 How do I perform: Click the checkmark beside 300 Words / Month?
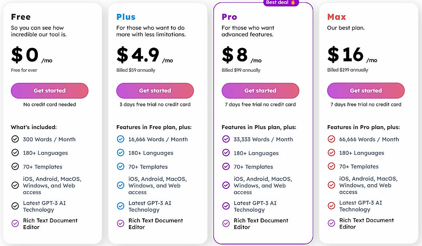15,139
